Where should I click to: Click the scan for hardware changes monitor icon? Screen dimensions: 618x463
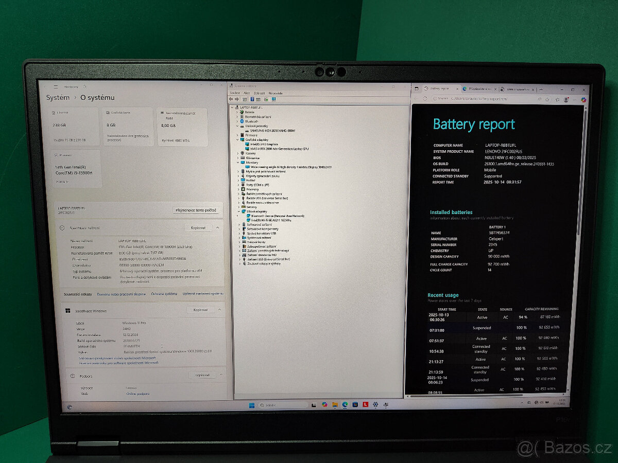pyautogui.click(x=274, y=99)
